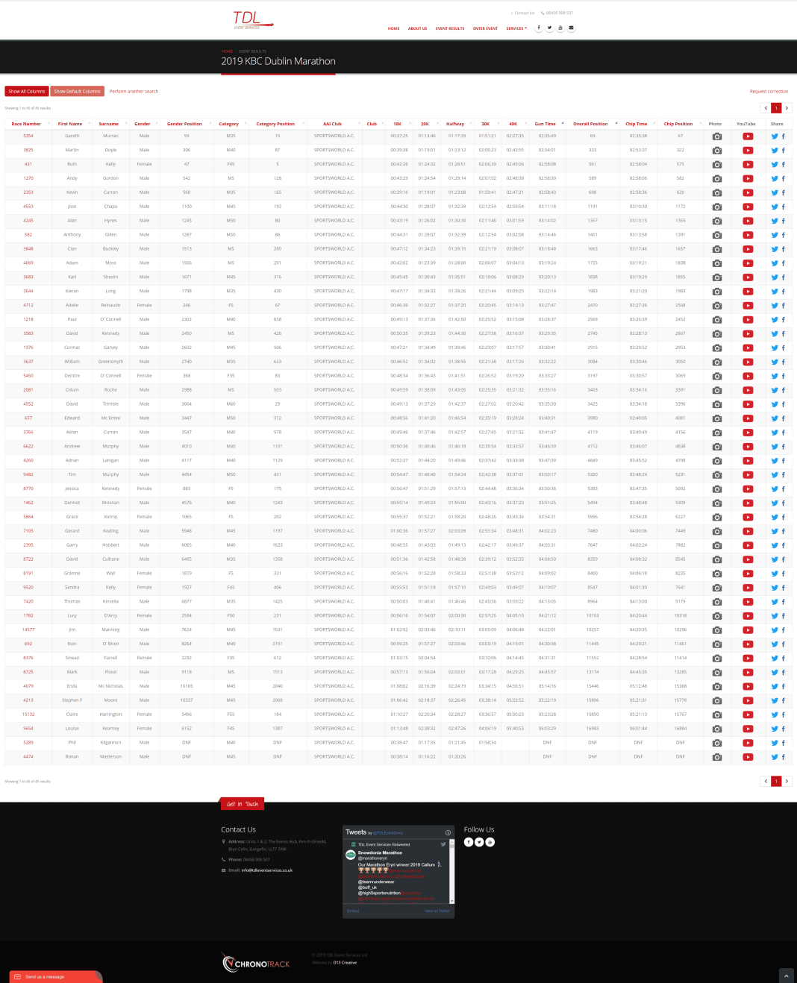
Task: Click the Show Default Columns button
Action: click(77, 91)
